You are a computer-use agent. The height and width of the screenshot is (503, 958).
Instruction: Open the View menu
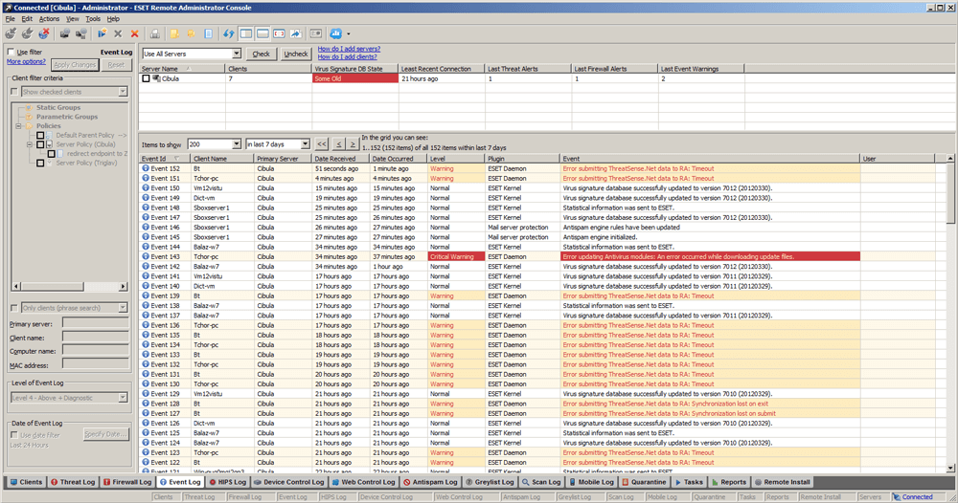pos(73,19)
